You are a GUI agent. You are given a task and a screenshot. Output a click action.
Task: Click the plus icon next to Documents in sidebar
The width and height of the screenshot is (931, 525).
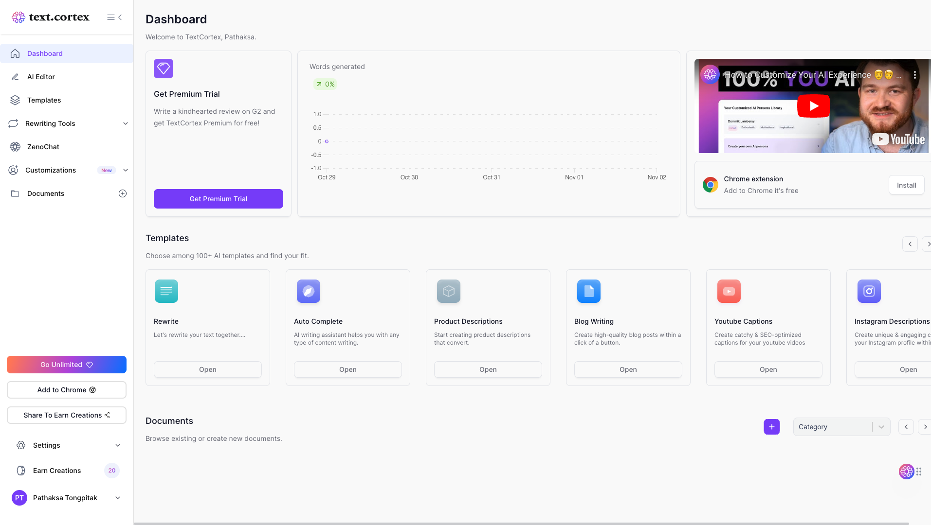[x=123, y=193]
